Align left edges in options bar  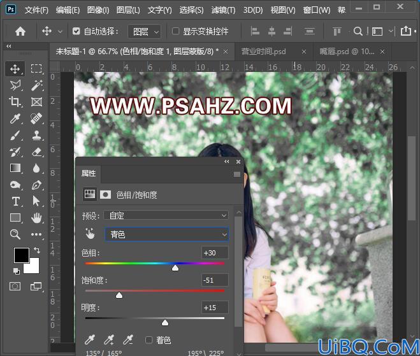tap(255, 31)
